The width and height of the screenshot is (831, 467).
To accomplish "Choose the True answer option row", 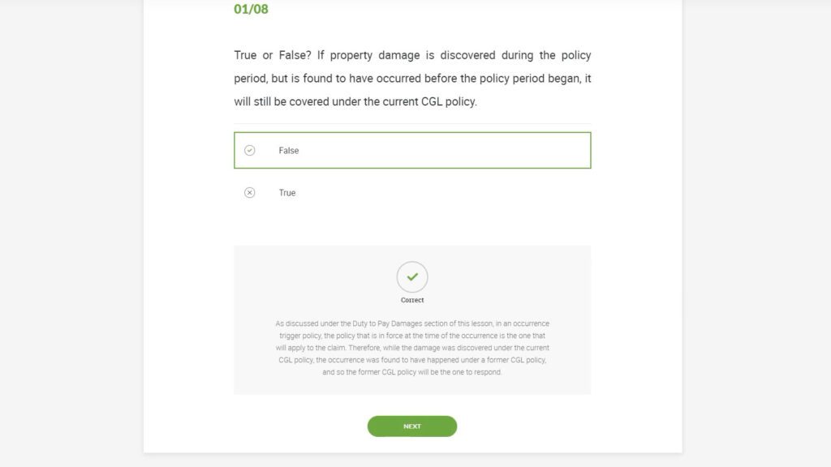I will pyautogui.click(x=412, y=192).
